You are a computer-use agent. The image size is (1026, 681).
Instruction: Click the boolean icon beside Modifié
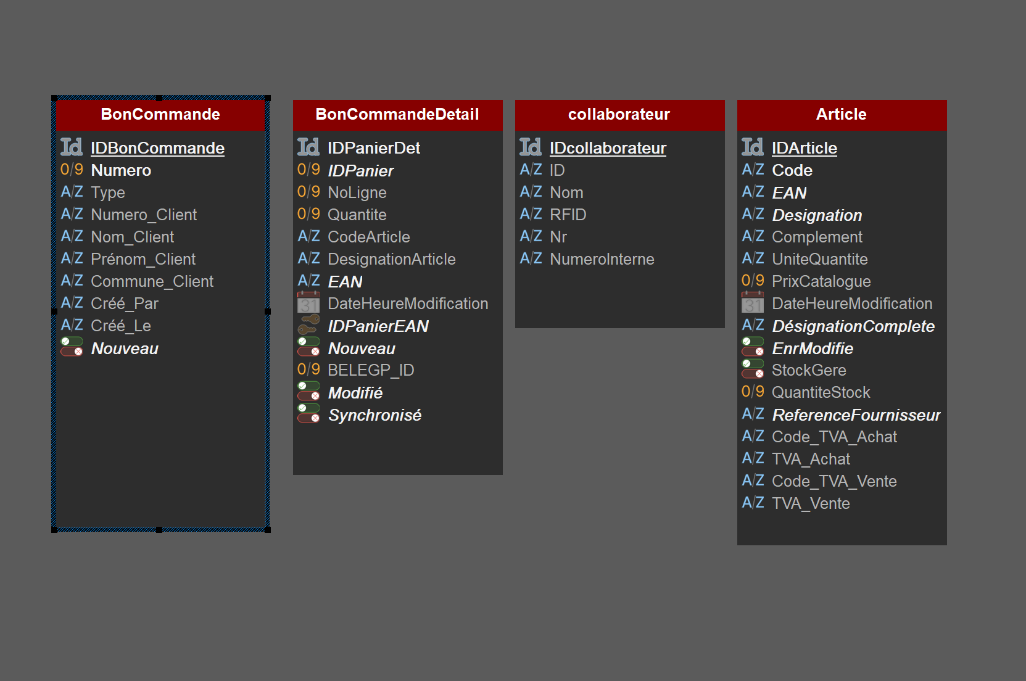pyautogui.click(x=308, y=391)
